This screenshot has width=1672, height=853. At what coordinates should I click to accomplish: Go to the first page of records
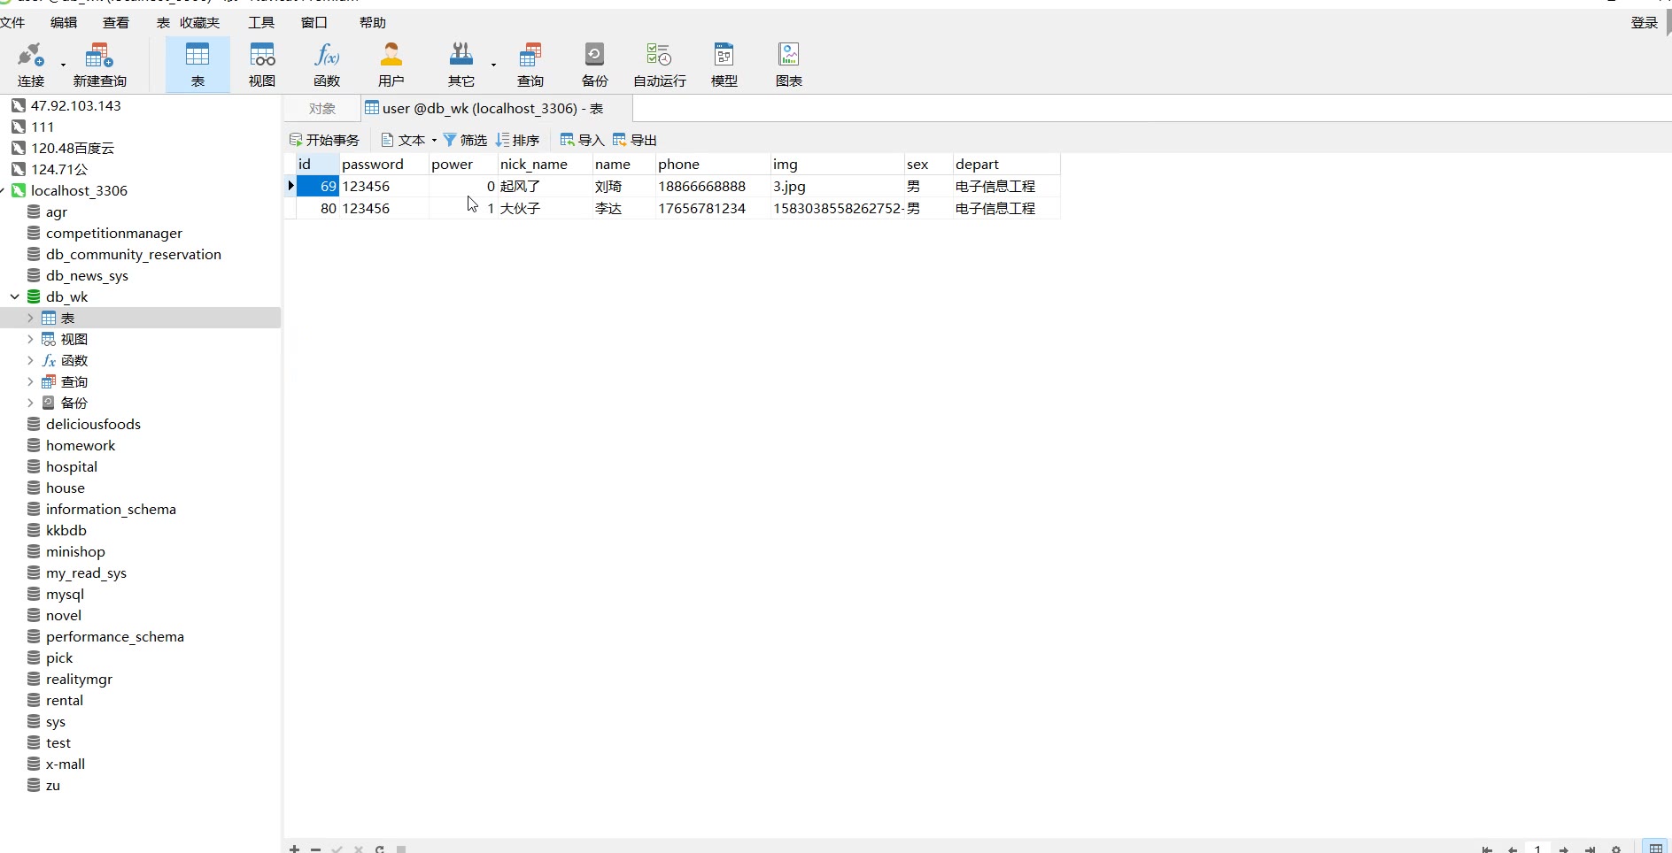coord(1488,849)
